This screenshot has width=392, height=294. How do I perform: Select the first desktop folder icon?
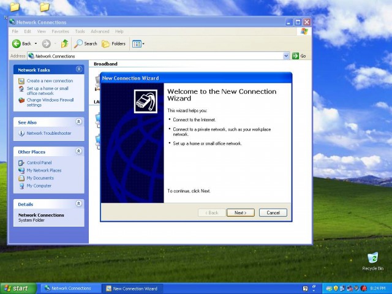tap(15, 7)
